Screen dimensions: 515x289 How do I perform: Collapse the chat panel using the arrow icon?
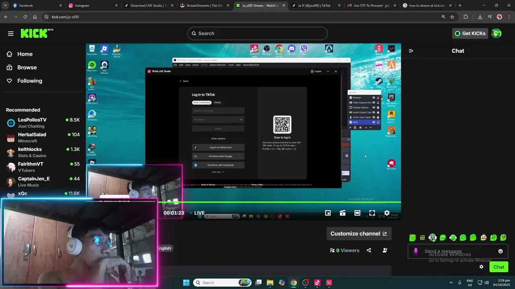pos(411,51)
